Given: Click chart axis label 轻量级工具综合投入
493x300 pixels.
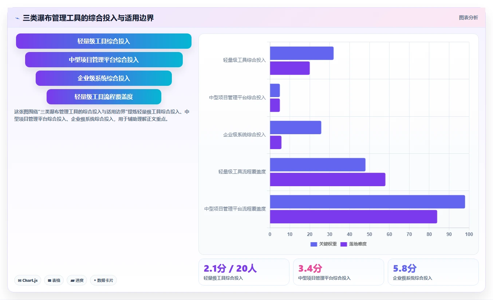Looking at the screenshot, I should (244, 60).
